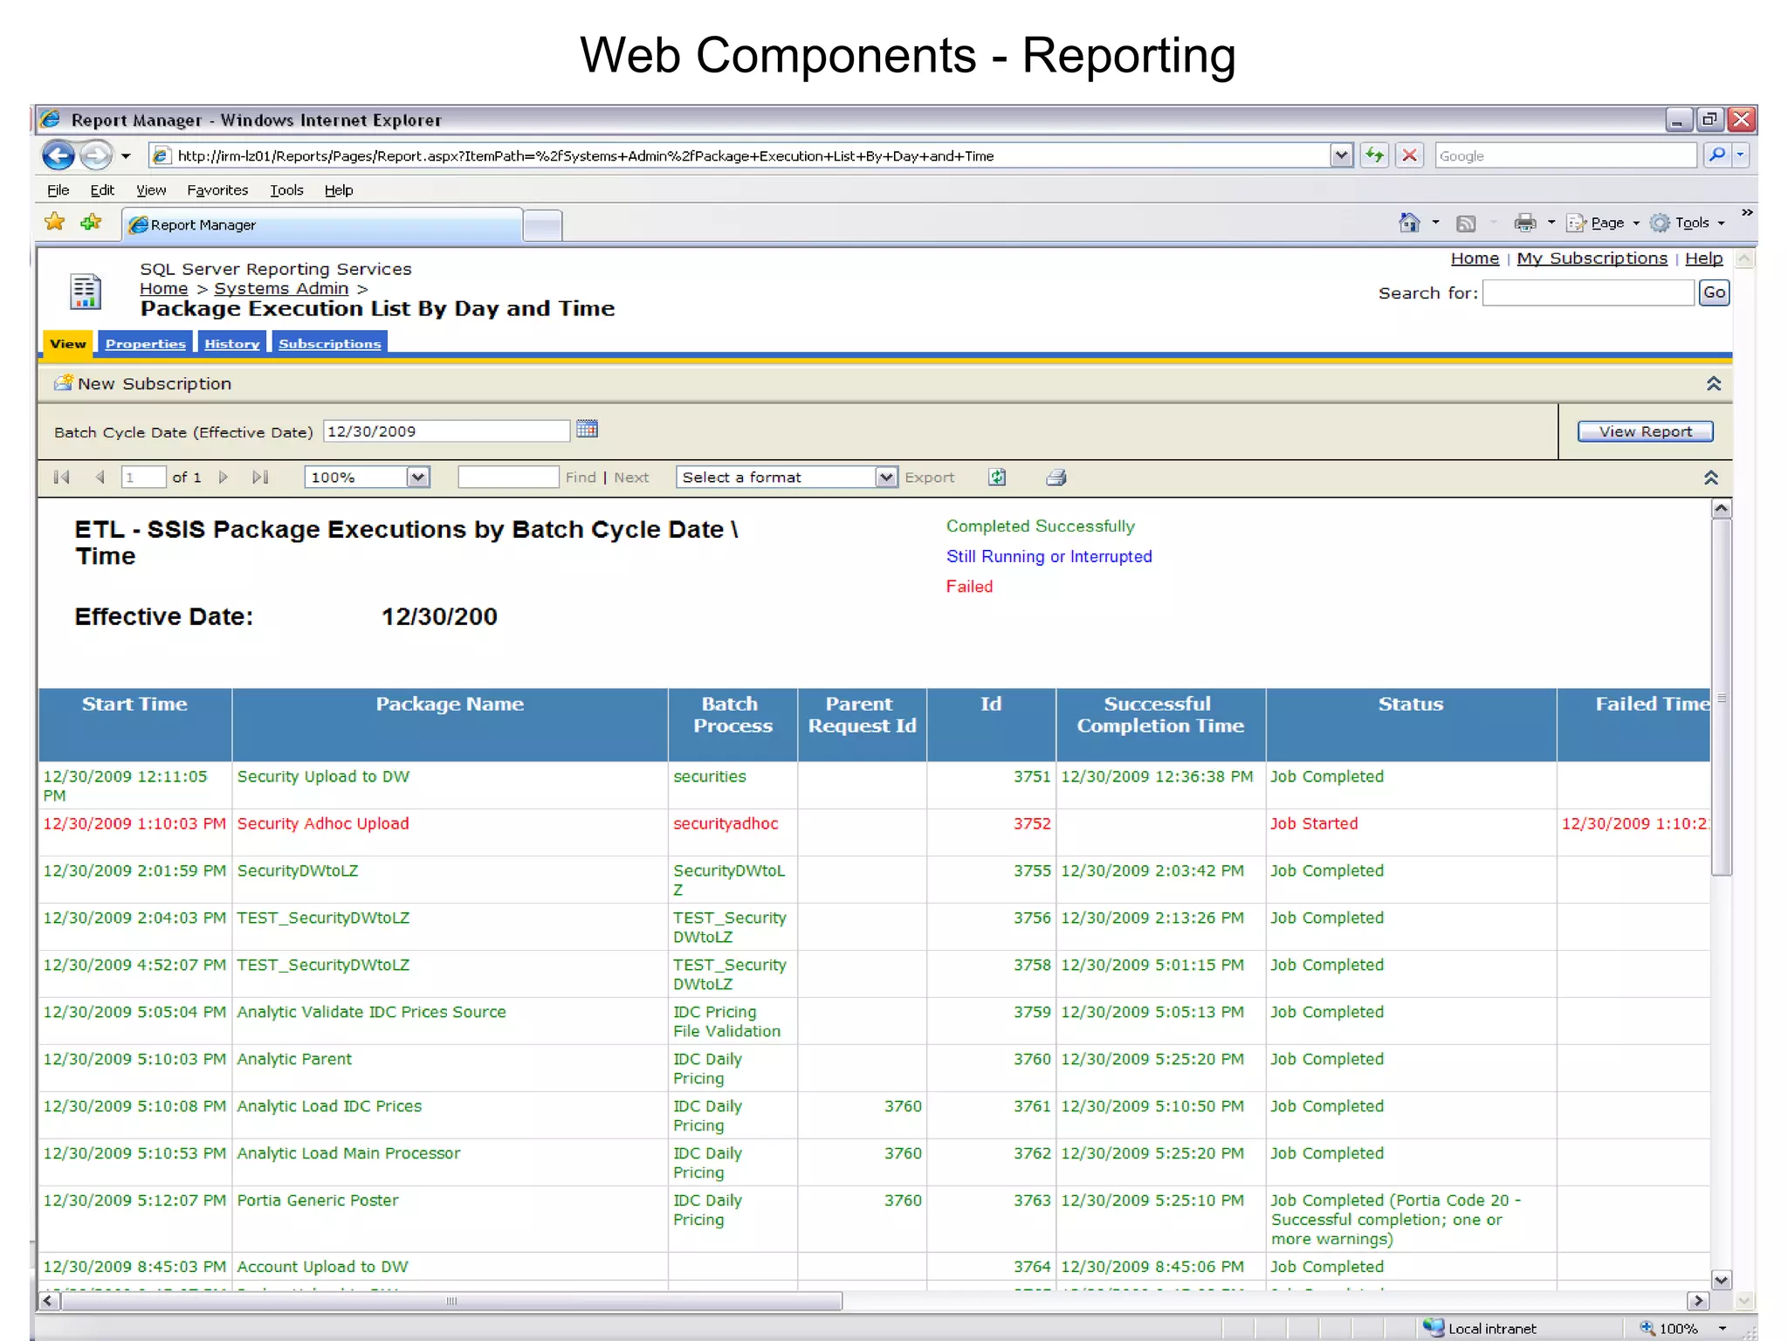Click the Home link in page header
This screenshot has height=1341, width=1788.
[x=1475, y=258]
